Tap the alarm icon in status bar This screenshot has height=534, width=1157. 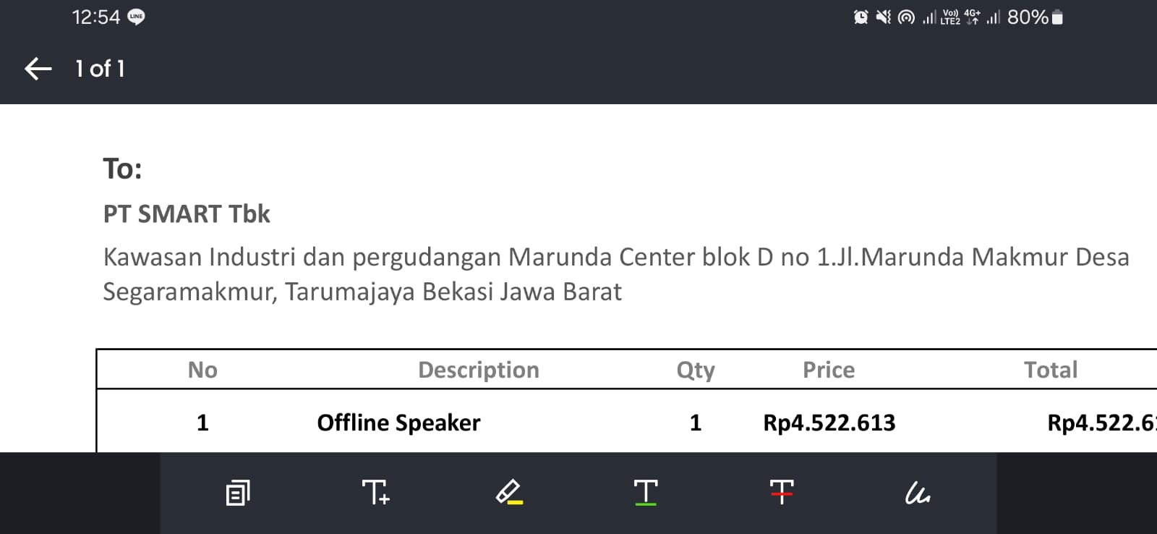861,17
